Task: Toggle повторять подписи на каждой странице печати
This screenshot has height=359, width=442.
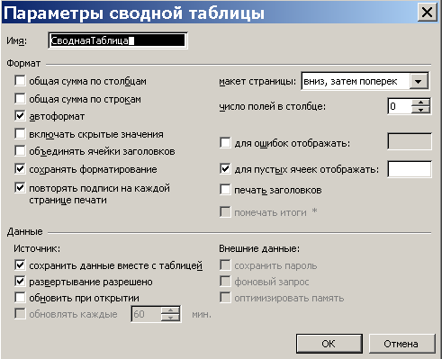Action: 20,188
